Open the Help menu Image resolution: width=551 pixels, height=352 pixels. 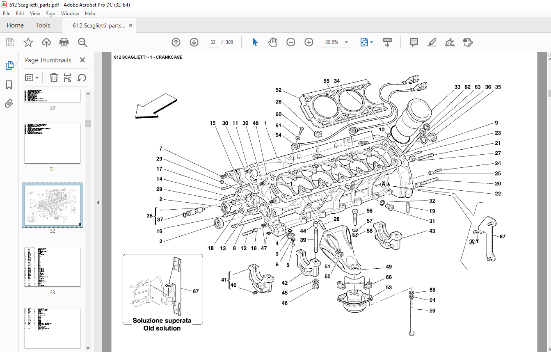coord(90,14)
